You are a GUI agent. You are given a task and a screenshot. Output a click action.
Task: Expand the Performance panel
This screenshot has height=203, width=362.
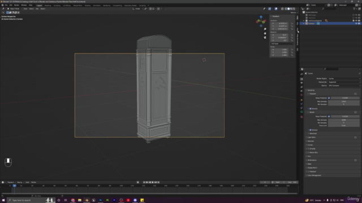click(x=312, y=160)
